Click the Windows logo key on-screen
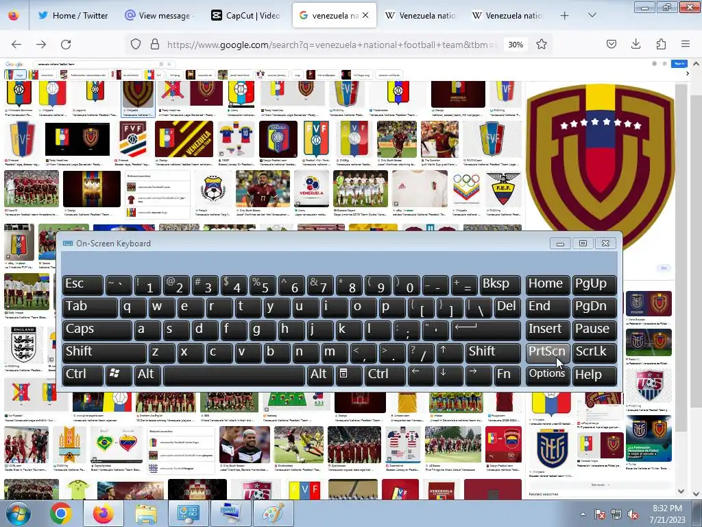 click(x=119, y=375)
